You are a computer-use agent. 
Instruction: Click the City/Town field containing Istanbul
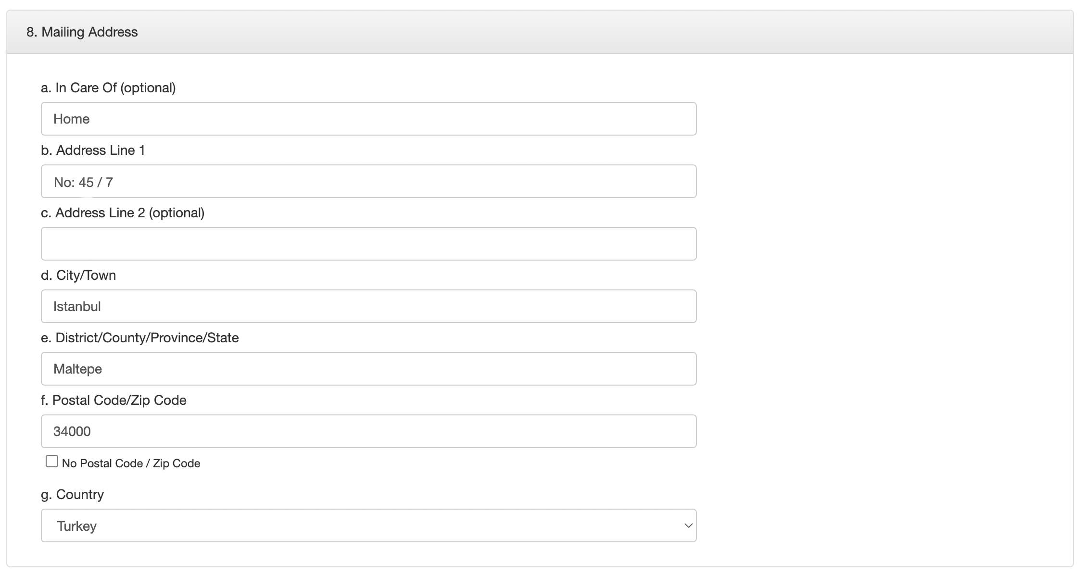point(368,306)
